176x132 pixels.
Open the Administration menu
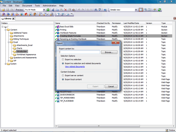50,5
